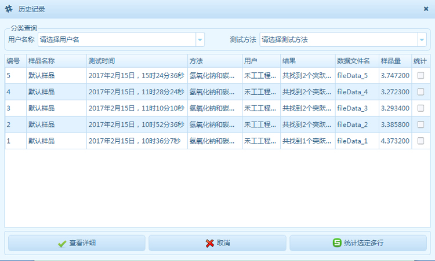Select the fileData_5 row cell
This screenshot has height=261, width=435.
point(356,75)
